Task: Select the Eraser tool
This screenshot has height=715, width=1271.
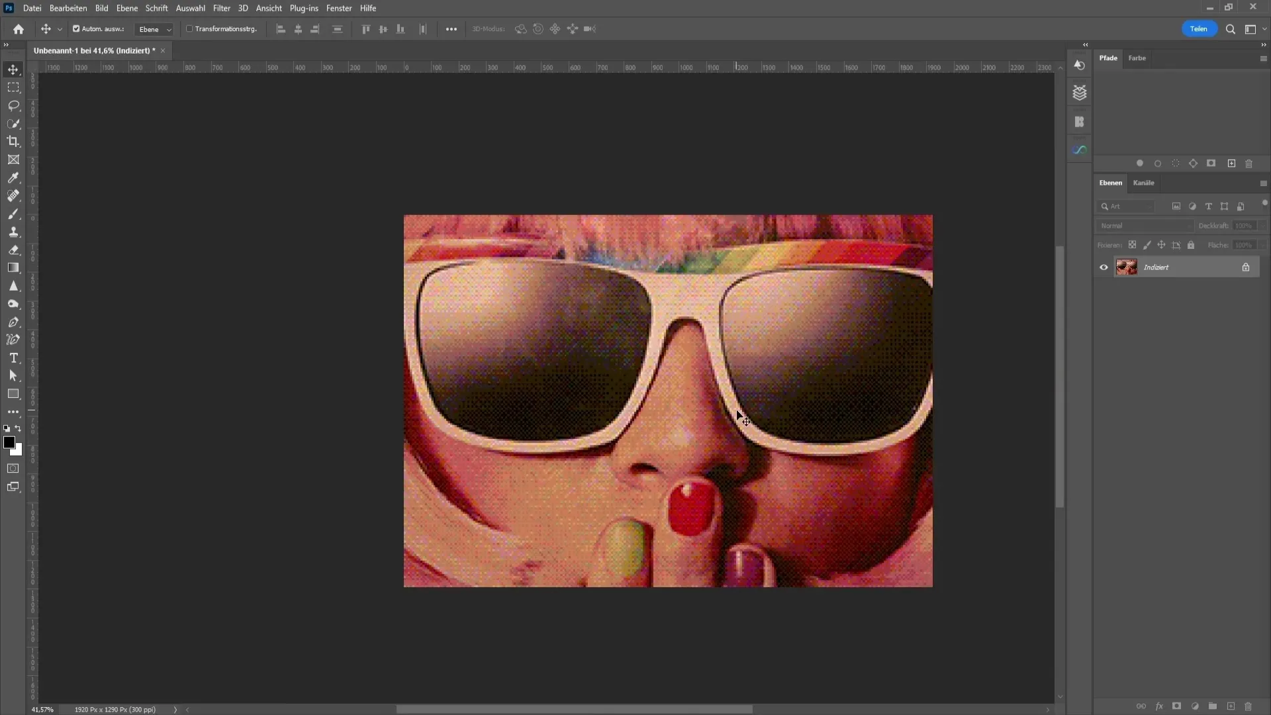Action: pos(13,250)
